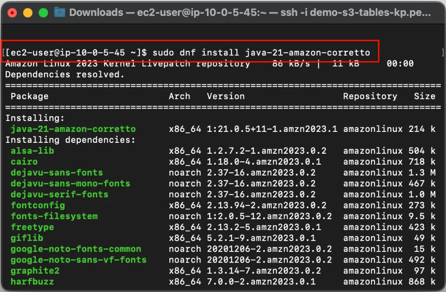Click the giflib package name
This screenshot has height=292, width=446.
pos(27,238)
